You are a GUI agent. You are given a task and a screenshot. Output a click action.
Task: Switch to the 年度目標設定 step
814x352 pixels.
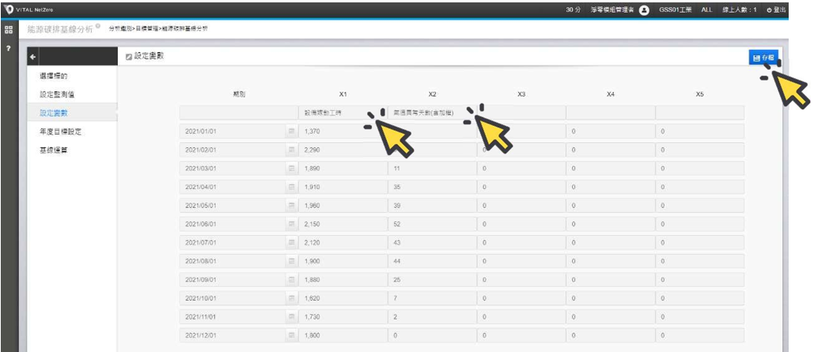tap(61, 131)
